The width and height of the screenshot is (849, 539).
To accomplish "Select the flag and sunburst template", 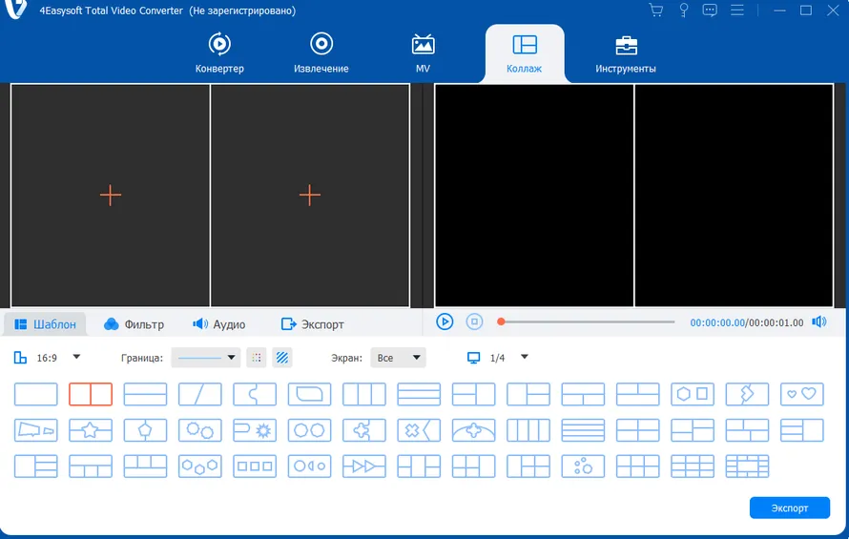I will (255, 430).
